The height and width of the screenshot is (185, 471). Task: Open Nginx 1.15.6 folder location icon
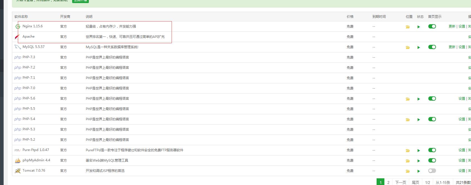(408, 27)
